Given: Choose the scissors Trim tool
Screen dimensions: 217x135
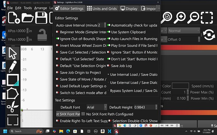Looking at the screenshot, I should tap(13, 106).
